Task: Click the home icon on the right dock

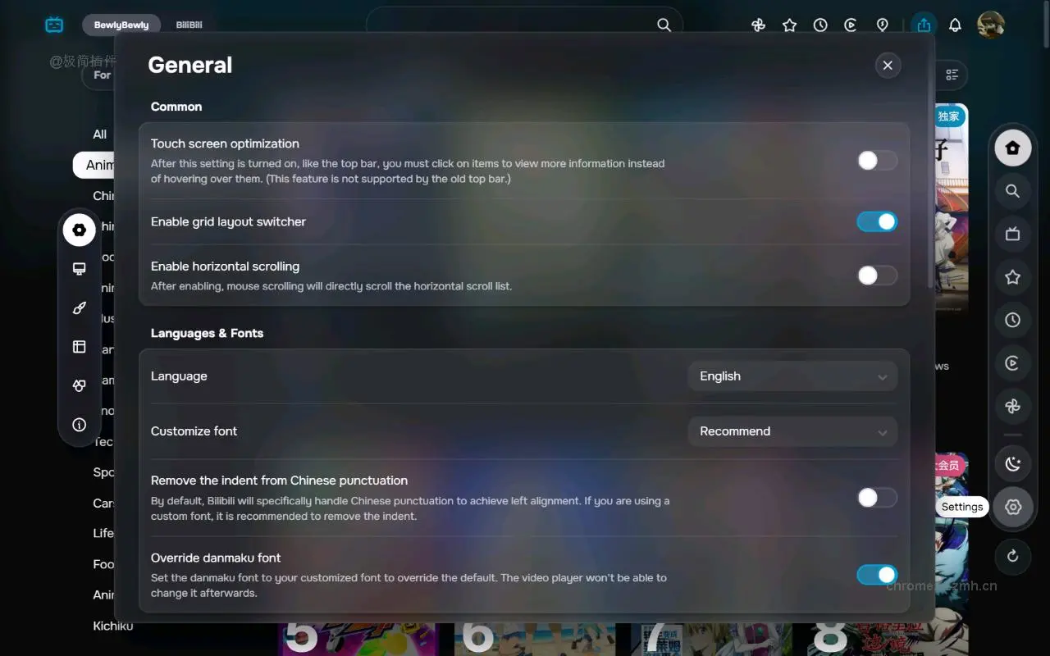Action: (x=1012, y=148)
